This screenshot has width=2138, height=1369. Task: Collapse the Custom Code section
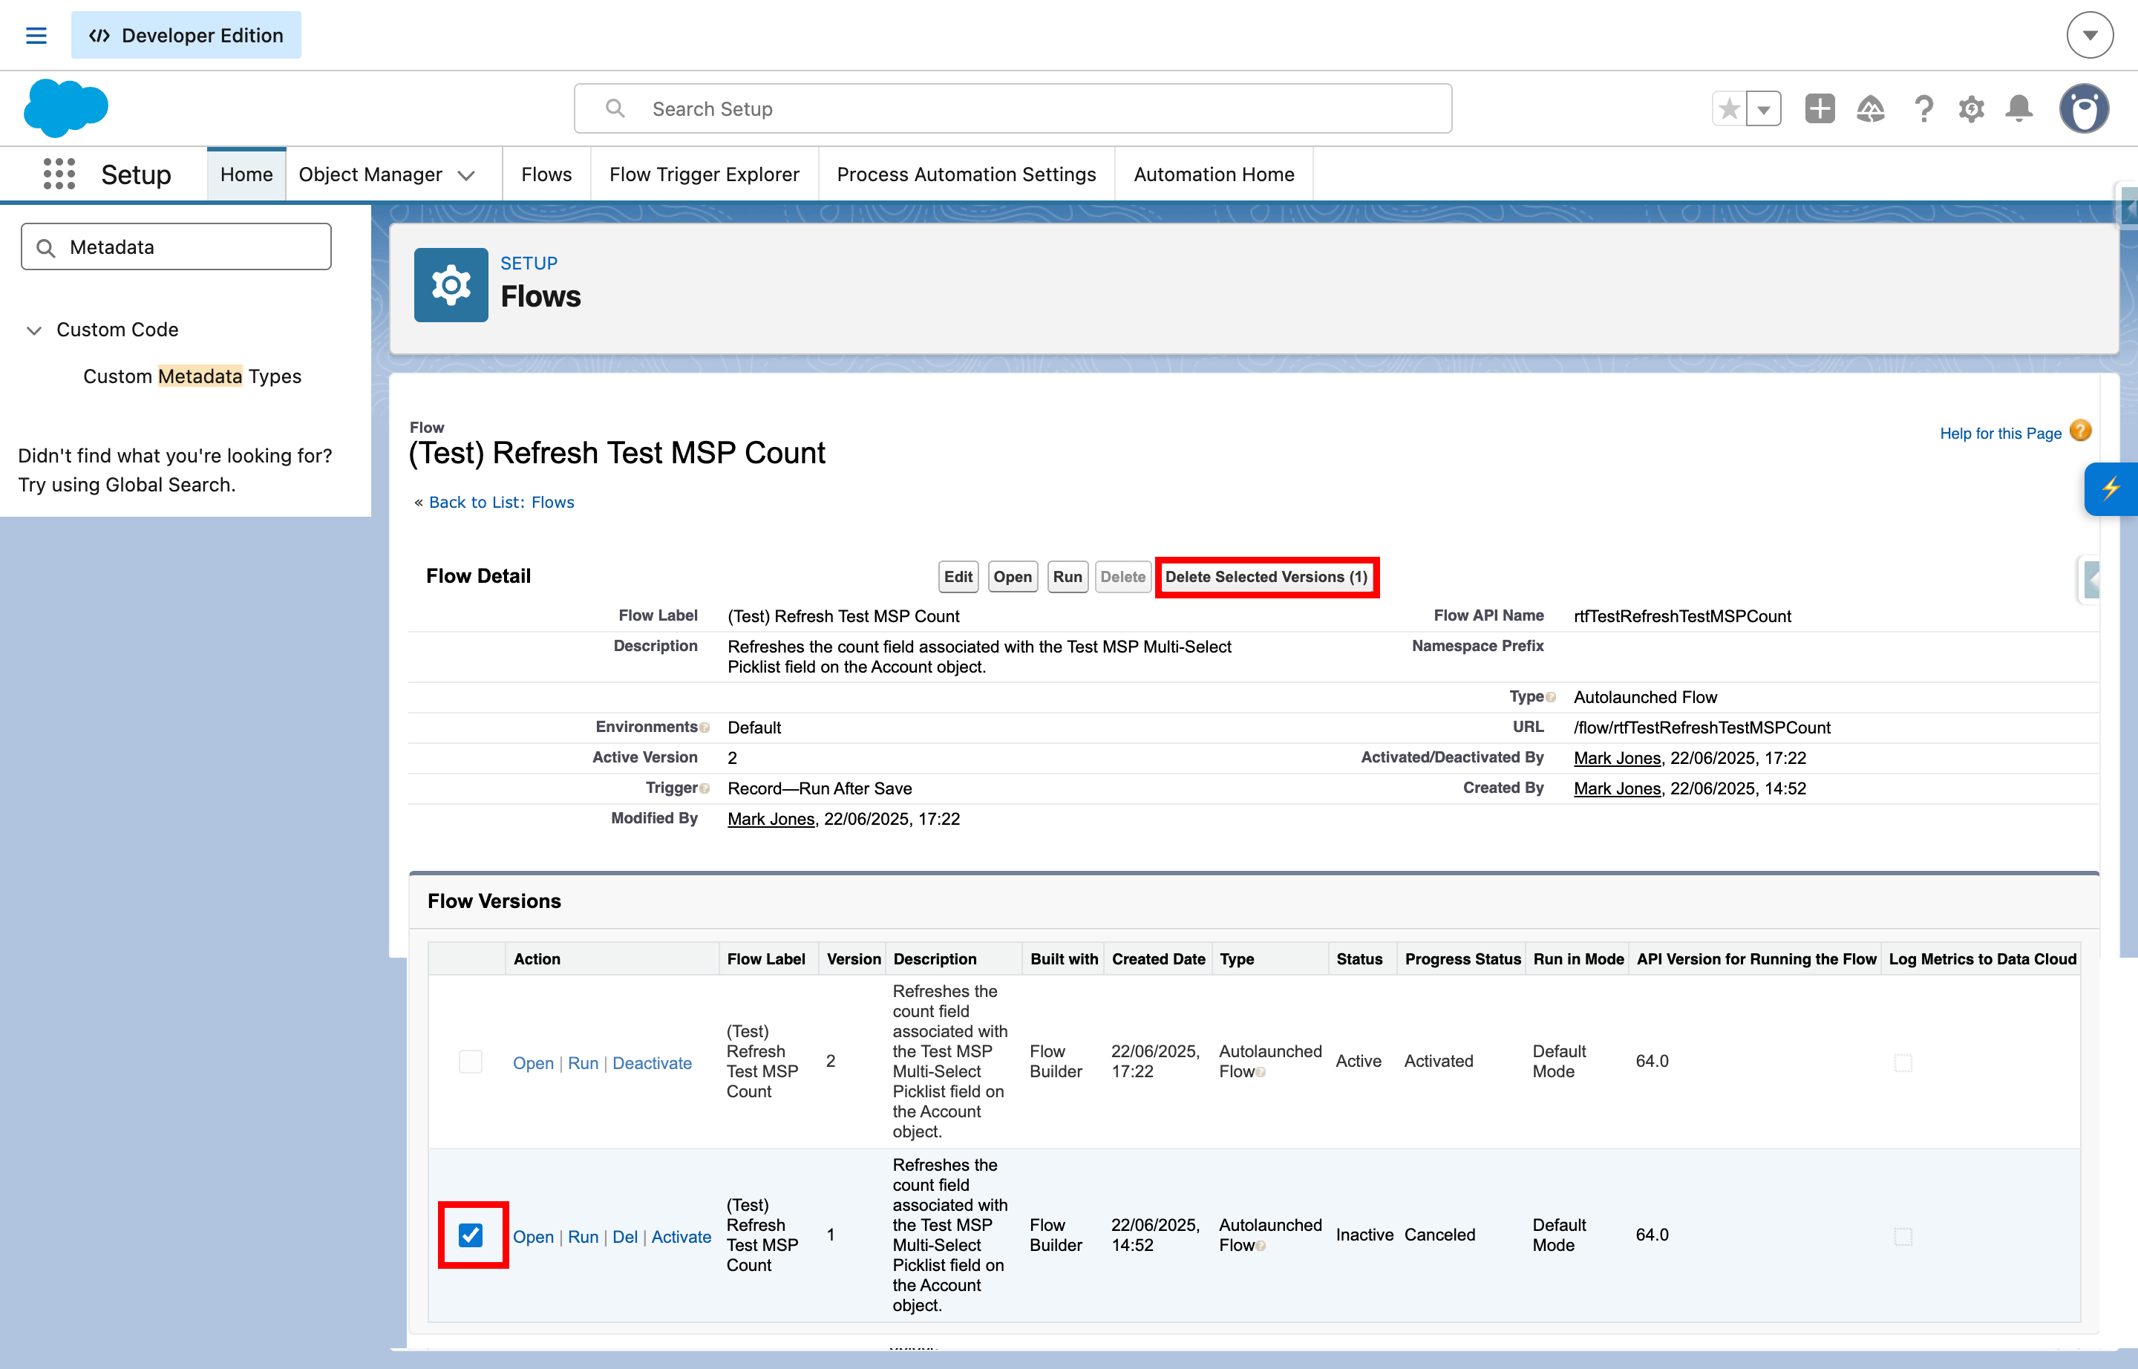coord(35,330)
